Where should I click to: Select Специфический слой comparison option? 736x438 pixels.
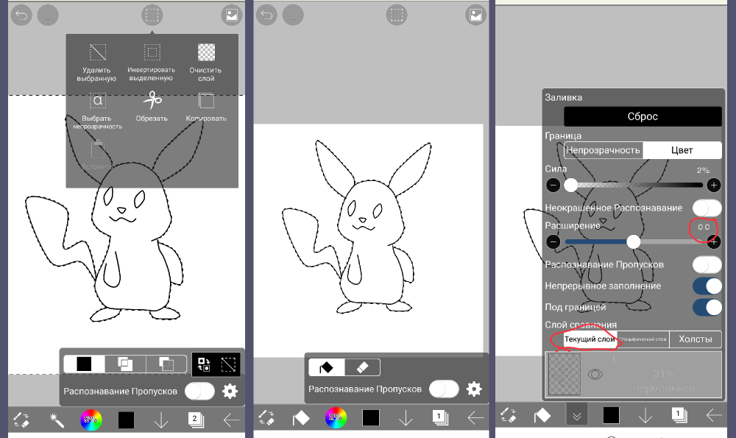(x=643, y=339)
